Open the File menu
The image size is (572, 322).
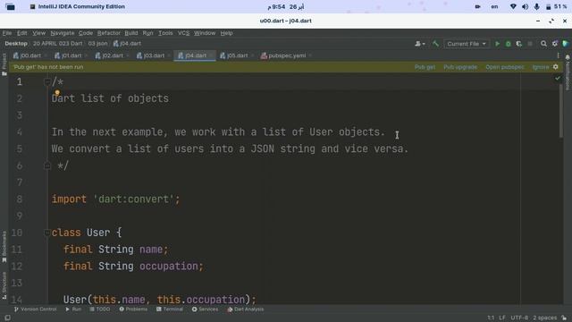(7, 33)
